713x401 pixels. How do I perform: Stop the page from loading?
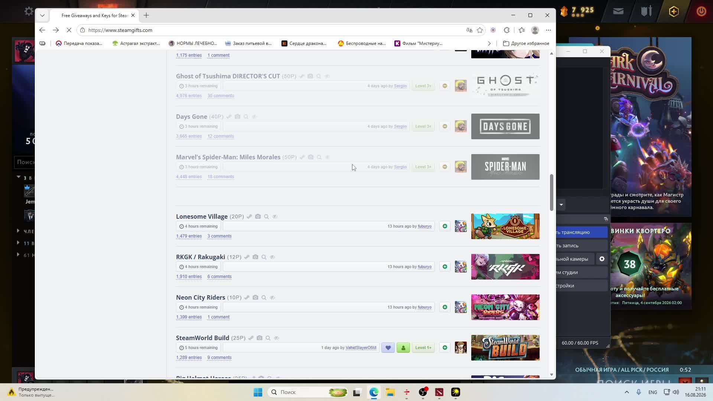pos(69,30)
